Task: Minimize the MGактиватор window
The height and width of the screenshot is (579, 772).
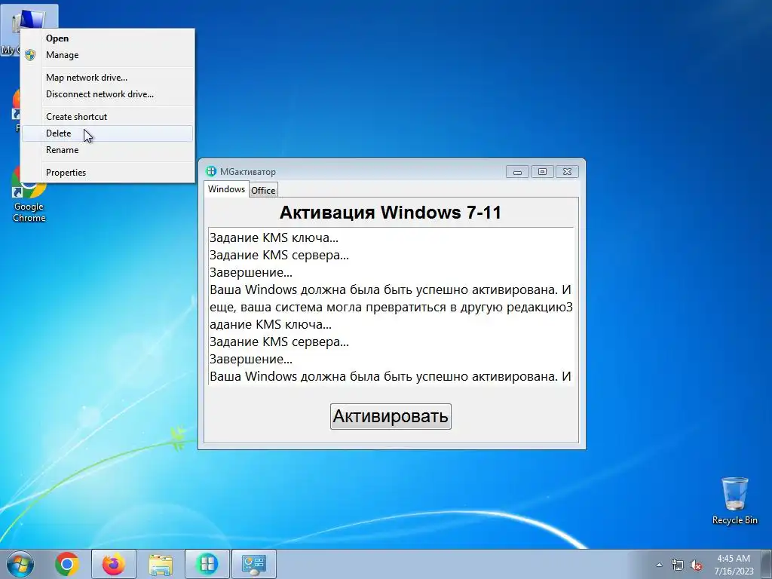Action: (517, 172)
